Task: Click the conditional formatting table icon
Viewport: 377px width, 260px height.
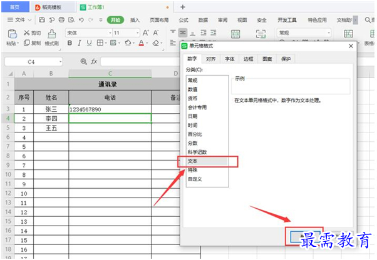Action: (x=348, y=34)
